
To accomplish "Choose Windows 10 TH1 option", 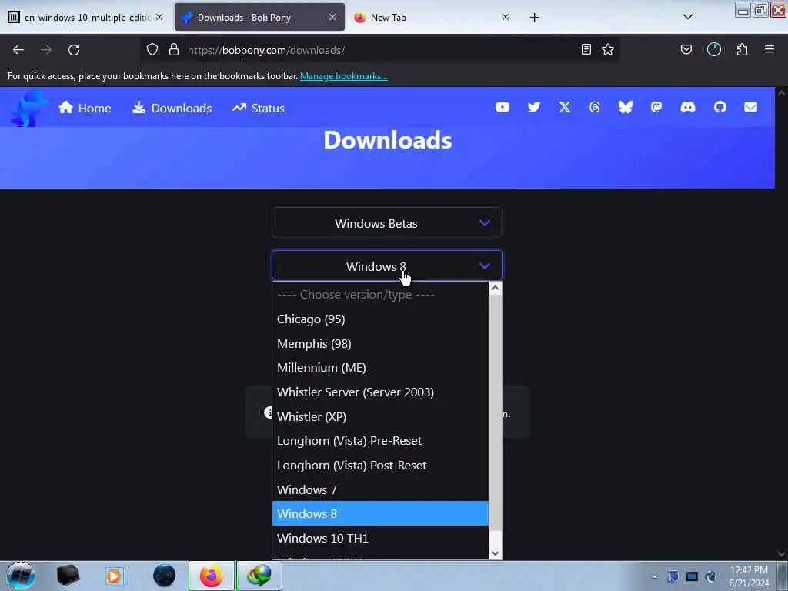I will (x=380, y=538).
